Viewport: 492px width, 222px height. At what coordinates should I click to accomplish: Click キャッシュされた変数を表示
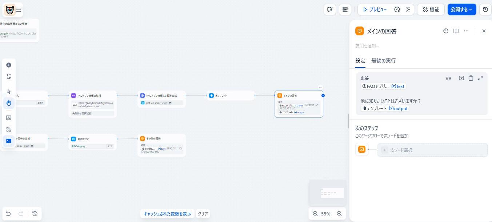[167, 214]
